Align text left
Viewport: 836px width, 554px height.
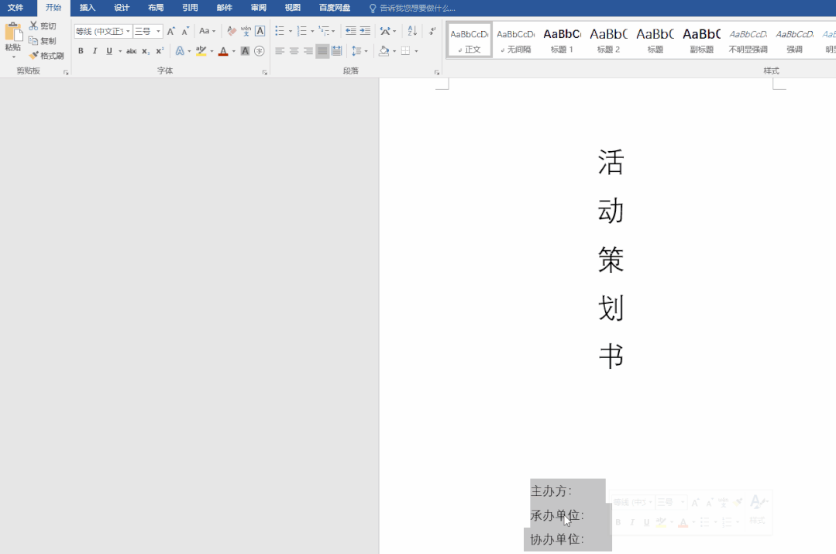coord(280,51)
